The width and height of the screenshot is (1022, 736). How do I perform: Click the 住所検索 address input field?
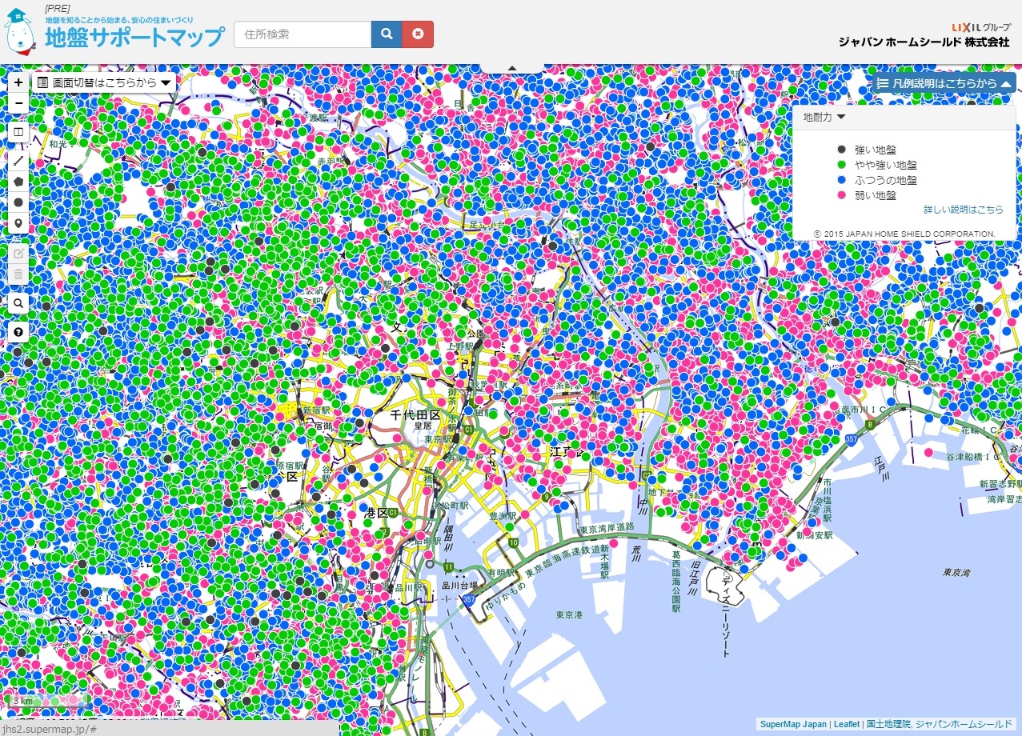[x=303, y=34]
